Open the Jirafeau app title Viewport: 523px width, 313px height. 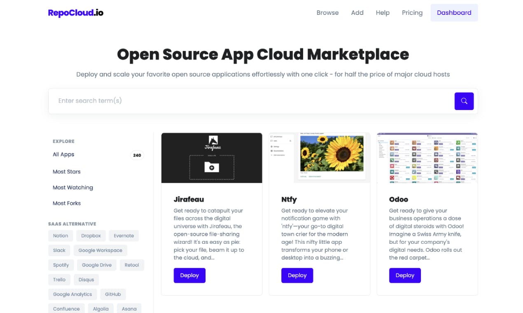tap(189, 199)
